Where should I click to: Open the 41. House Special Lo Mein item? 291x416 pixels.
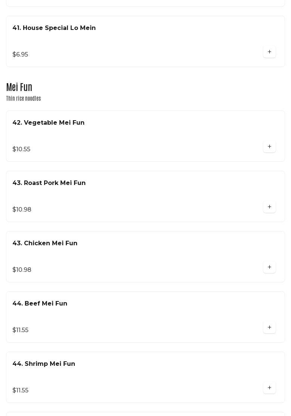[54, 28]
